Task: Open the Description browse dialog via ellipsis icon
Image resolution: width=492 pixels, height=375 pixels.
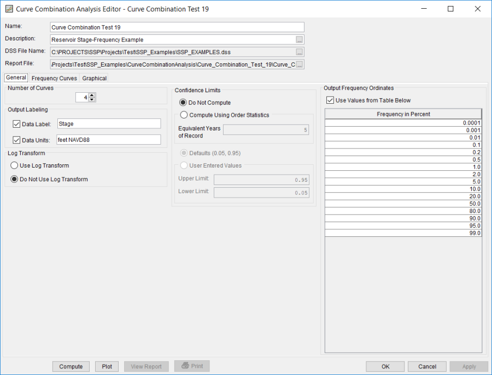Action: click(301, 39)
